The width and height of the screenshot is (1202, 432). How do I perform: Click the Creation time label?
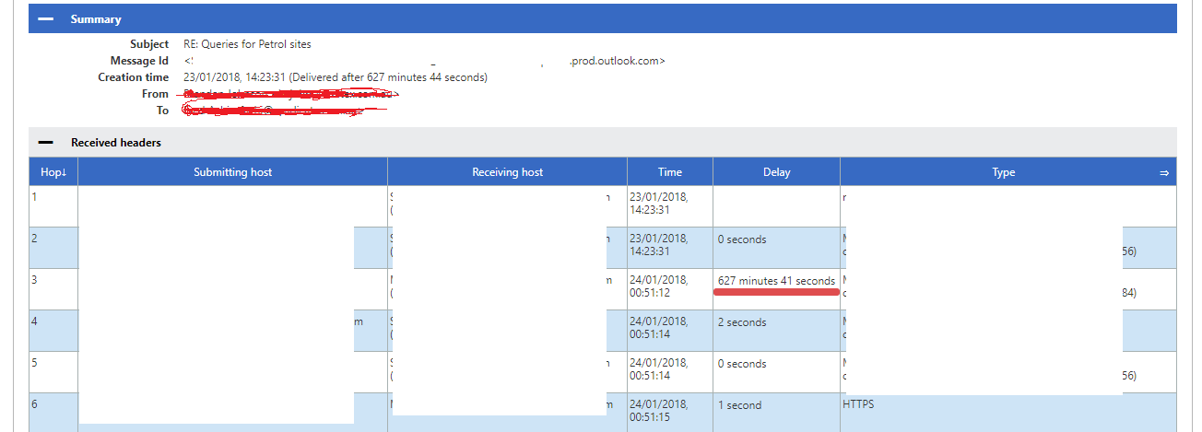[x=134, y=77]
